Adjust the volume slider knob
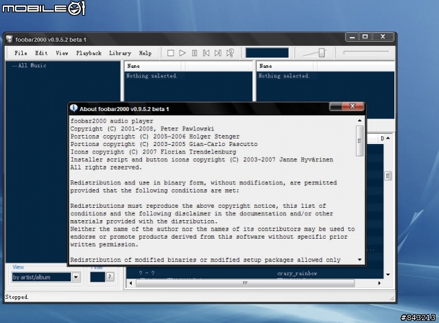Viewport: 439px width, 323px height. pos(322,53)
